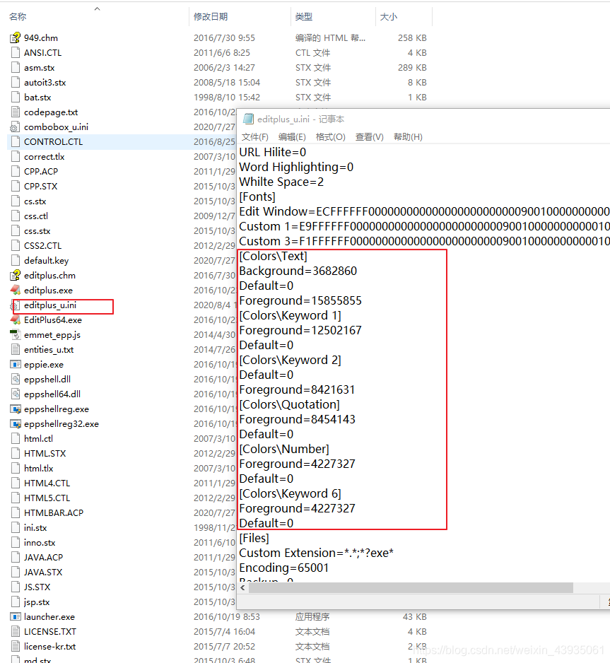This screenshot has width=610, height=663.
Task: Sort files by the 类型 column header
Action: click(x=303, y=16)
